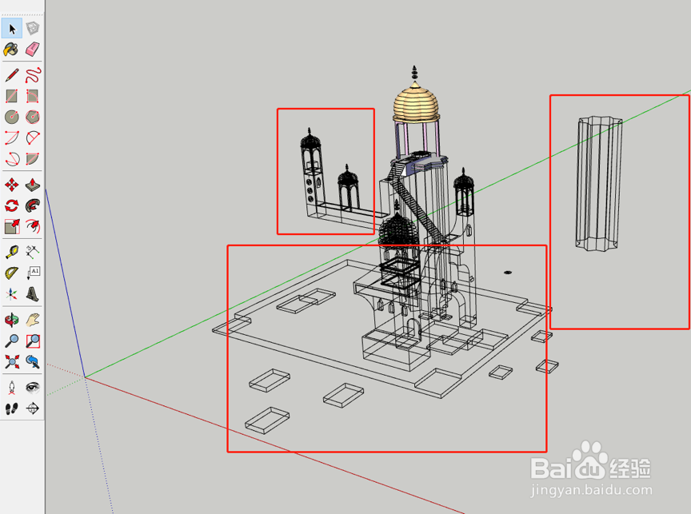The image size is (691, 514).
Task: Select the Polygon tool
Action: tap(33, 117)
